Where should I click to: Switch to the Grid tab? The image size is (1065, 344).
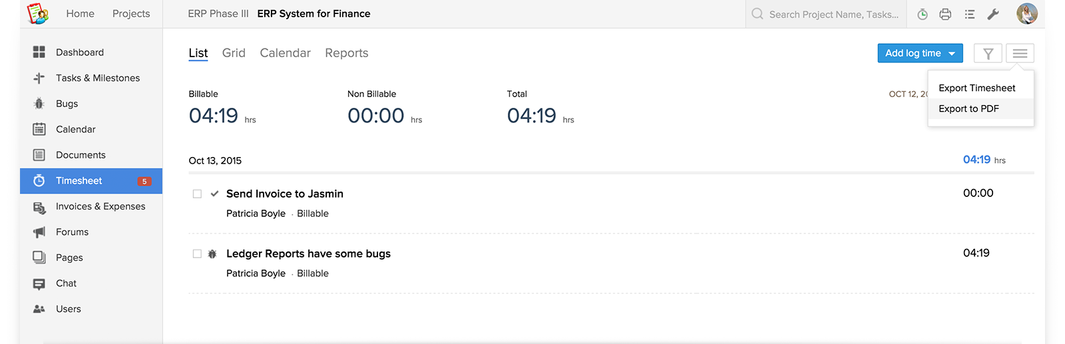234,53
